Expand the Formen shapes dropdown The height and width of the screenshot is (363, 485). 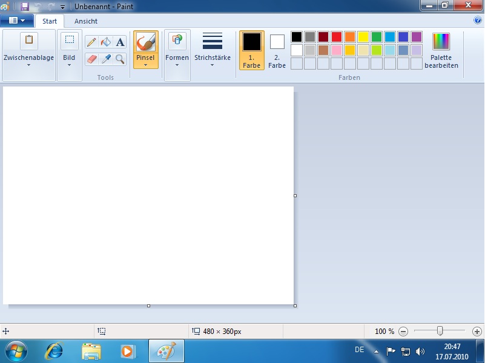(177, 63)
